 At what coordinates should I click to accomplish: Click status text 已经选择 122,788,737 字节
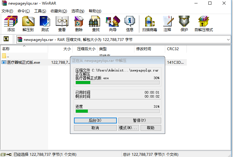(x=45, y=155)
